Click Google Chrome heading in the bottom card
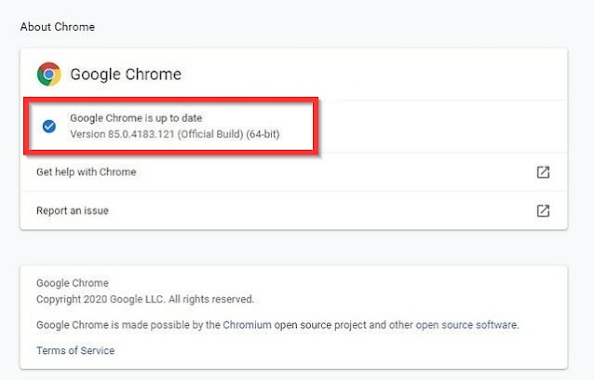 (73, 283)
